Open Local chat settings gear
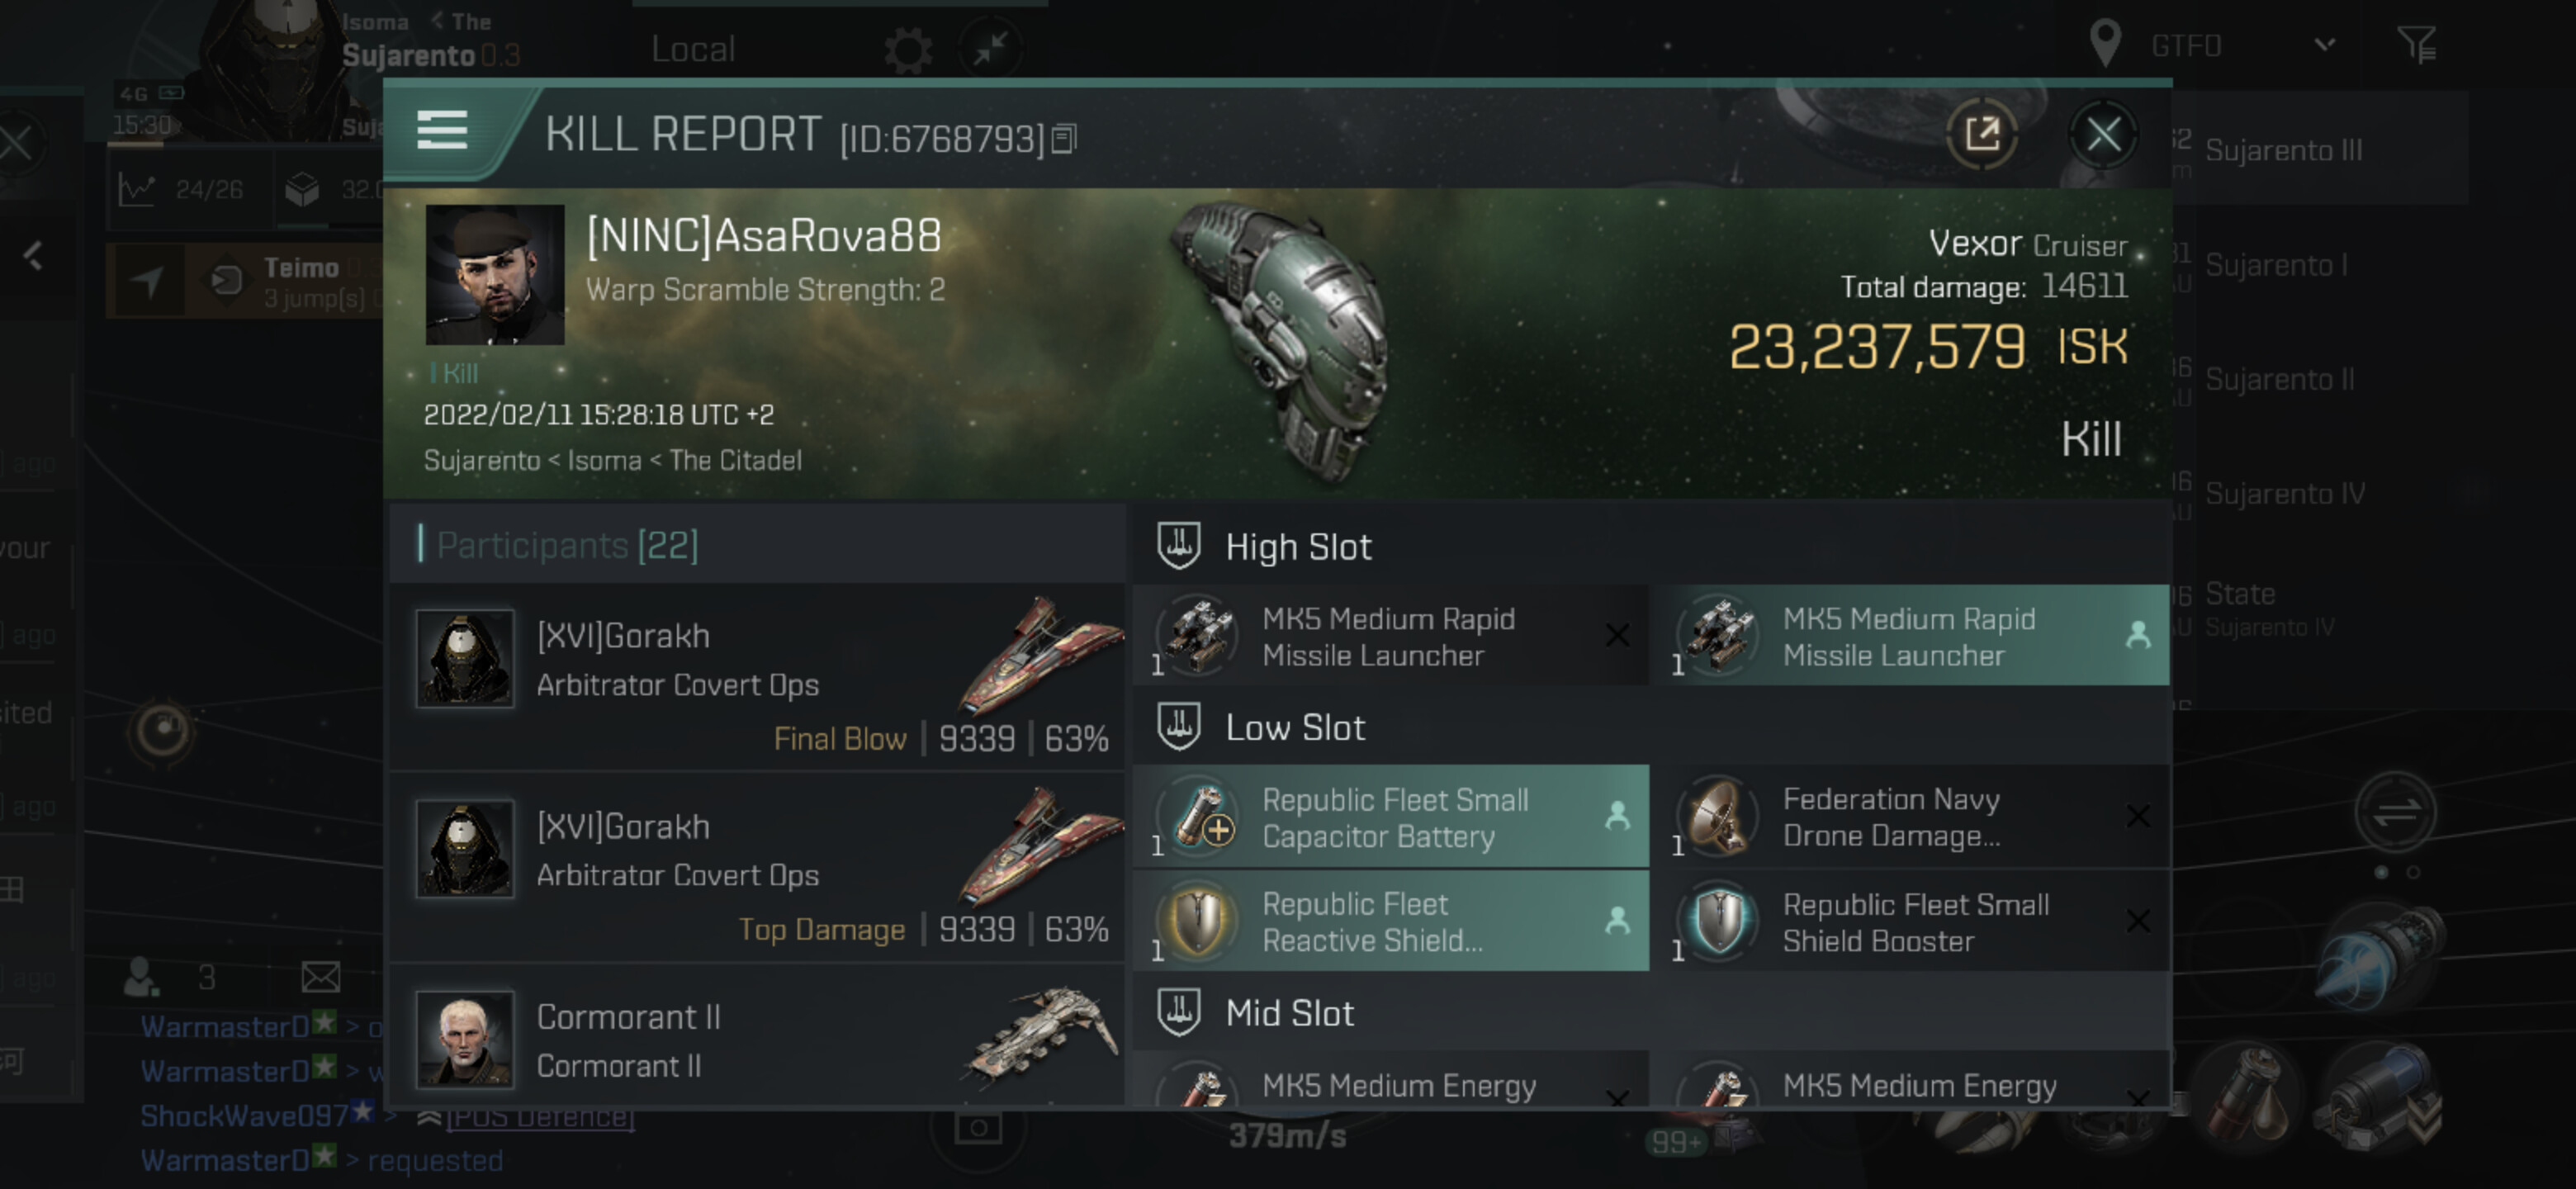Screen dimensions: 2576x1189 pyautogui.click(x=908, y=49)
